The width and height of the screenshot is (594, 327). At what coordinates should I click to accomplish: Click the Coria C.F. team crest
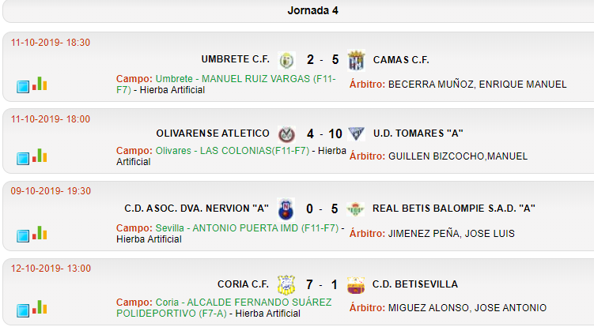coord(286,284)
